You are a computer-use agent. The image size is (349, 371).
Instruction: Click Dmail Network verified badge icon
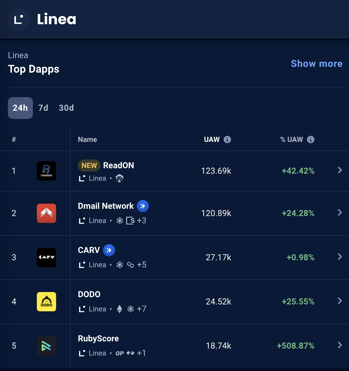pos(143,206)
